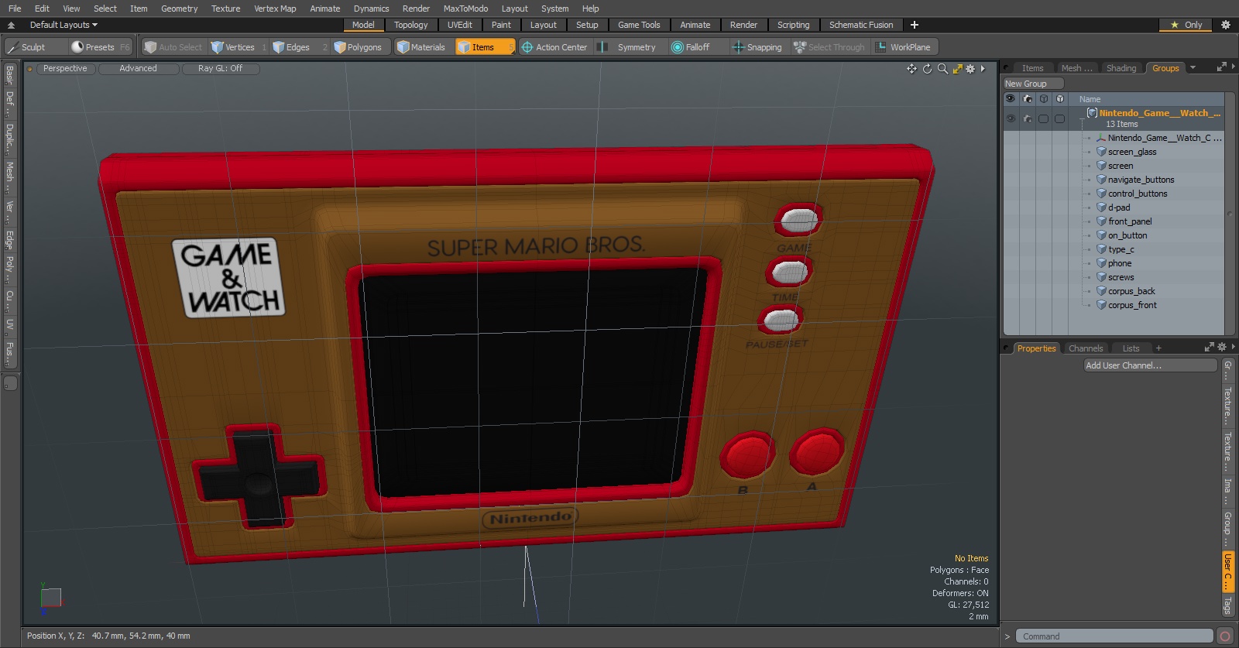Click the mesh icon beside screen_glass item
Viewport: 1239px width, 648px height.
(x=1101, y=152)
